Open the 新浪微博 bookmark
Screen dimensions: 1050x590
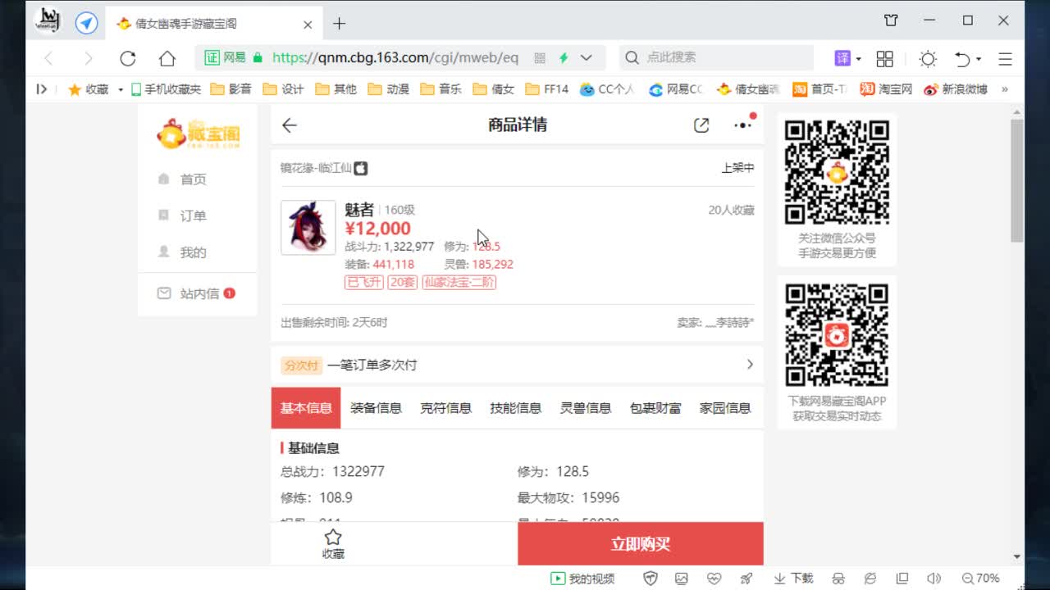tap(955, 89)
